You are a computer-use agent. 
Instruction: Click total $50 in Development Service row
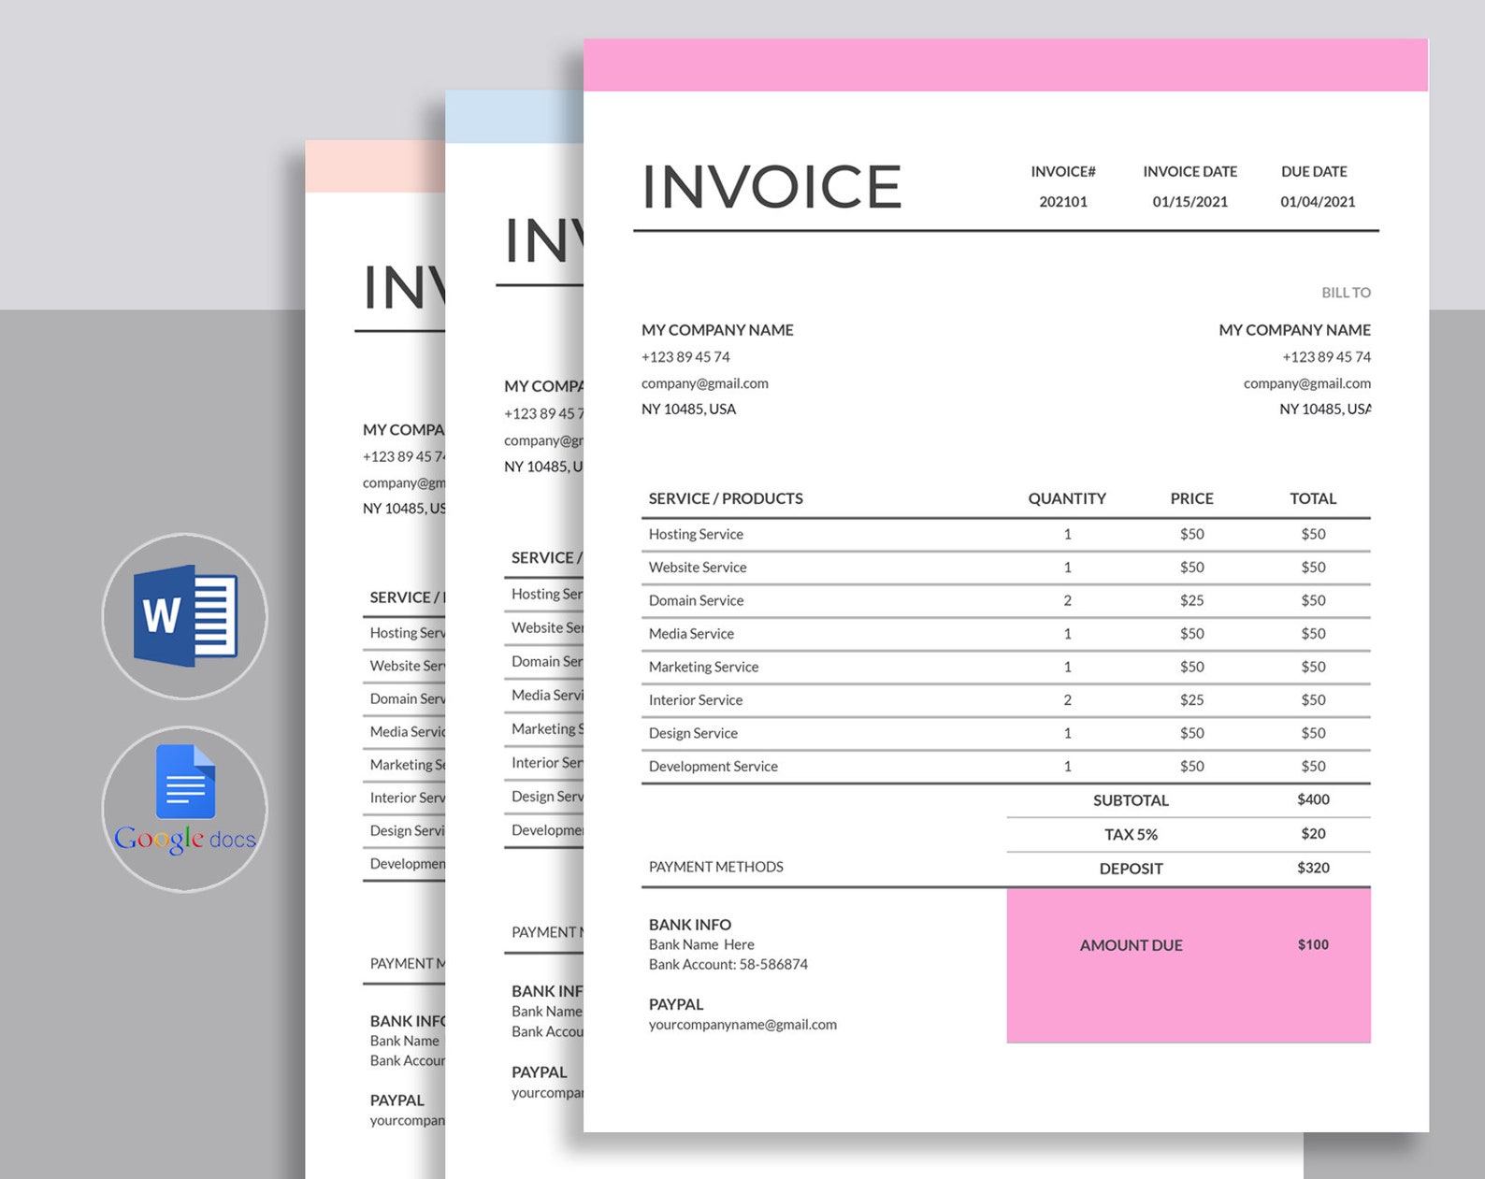click(1313, 767)
